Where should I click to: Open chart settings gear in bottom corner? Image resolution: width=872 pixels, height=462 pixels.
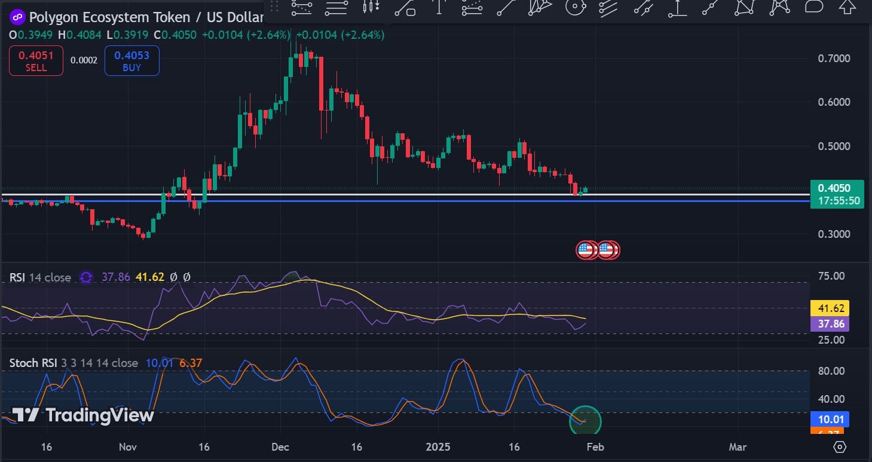tap(840, 446)
